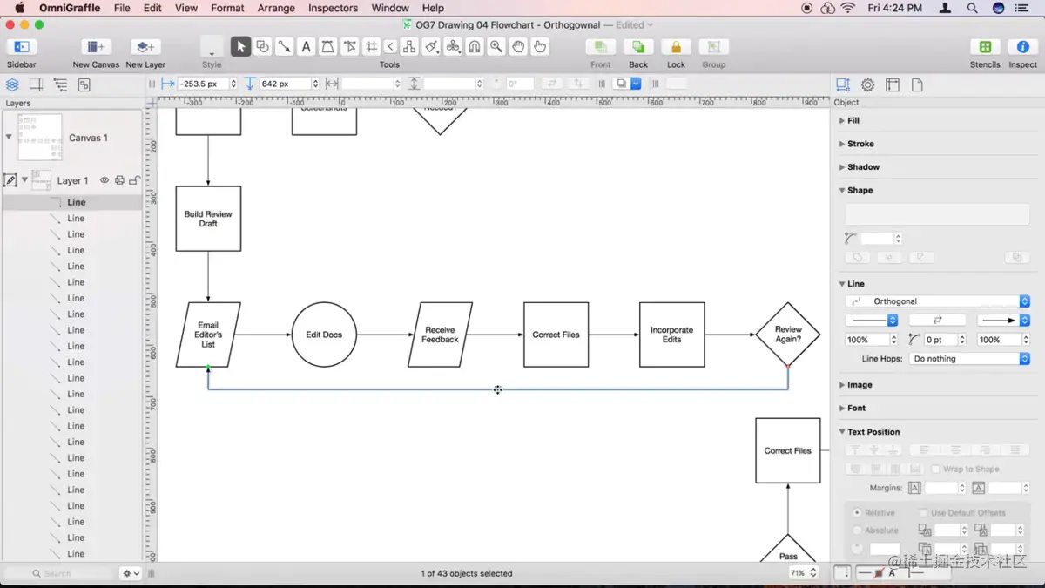Collapse the Line section
Viewport: 1045px width, 588px height.
[842, 284]
